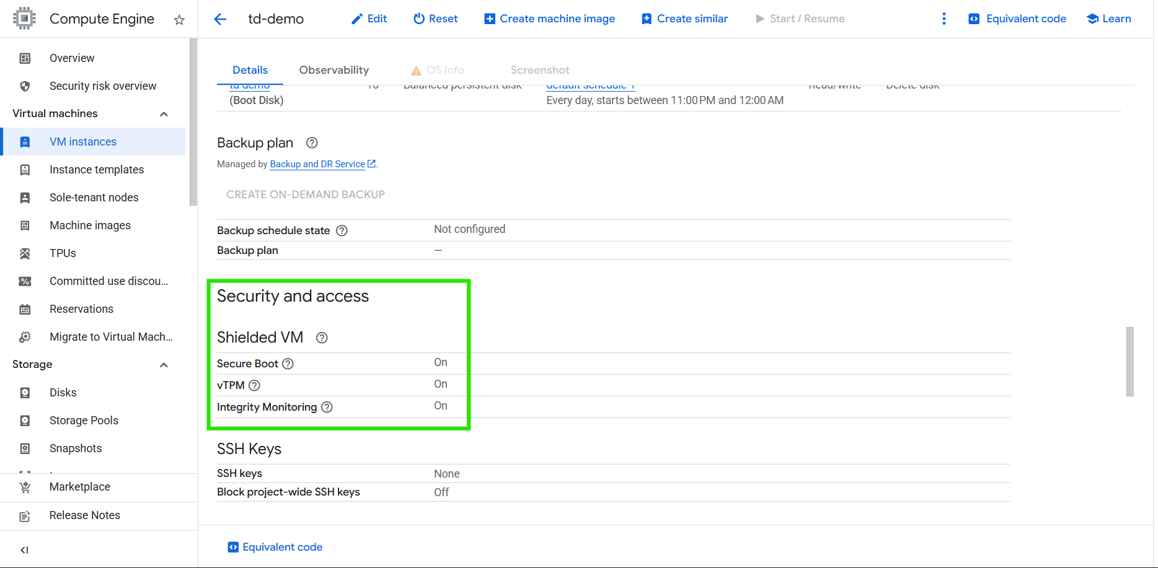1158x568 pixels.
Task: Open the Backup and DR Service link
Action: pyautogui.click(x=317, y=164)
